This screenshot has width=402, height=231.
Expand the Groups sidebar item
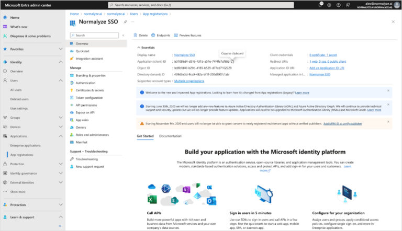[x=61, y=118]
